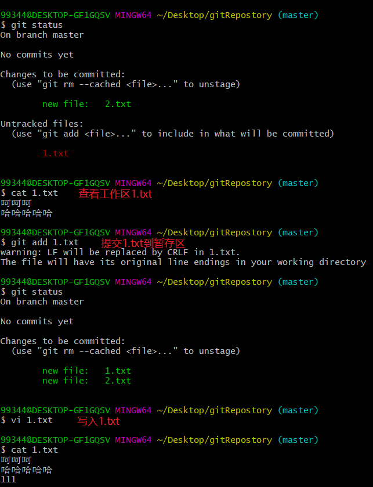Click the original line endings message line
The height and width of the screenshot is (487, 373).
pos(183,262)
